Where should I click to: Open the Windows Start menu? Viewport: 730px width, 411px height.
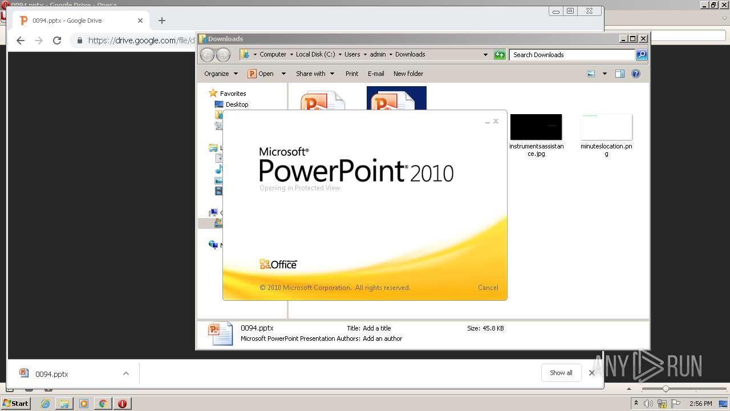pyautogui.click(x=16, y=403)
